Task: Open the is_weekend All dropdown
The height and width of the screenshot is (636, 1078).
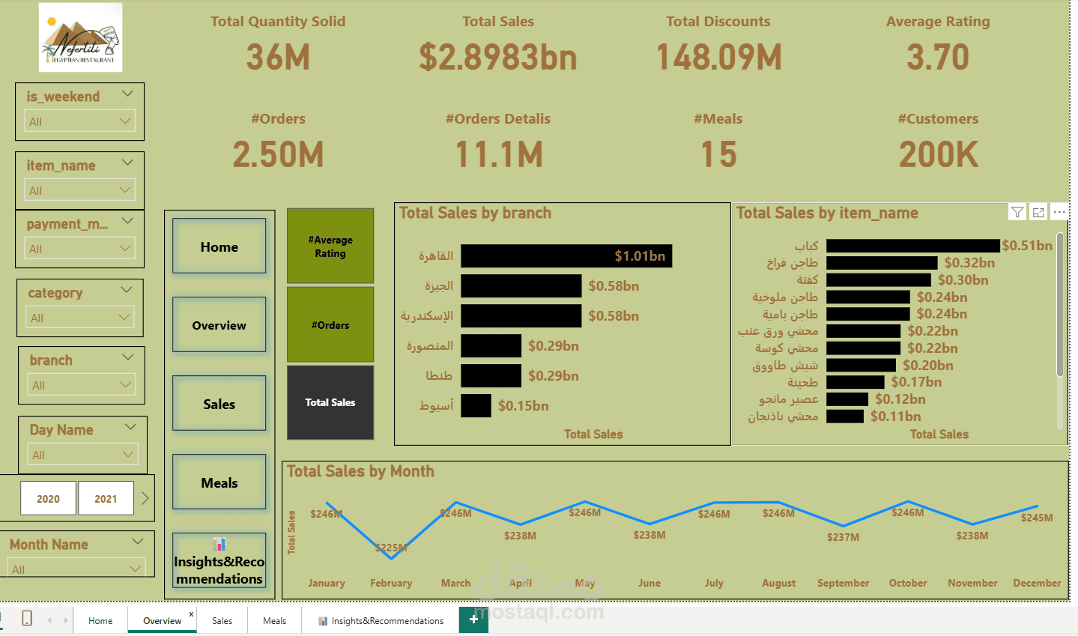Action: point(79,121)
